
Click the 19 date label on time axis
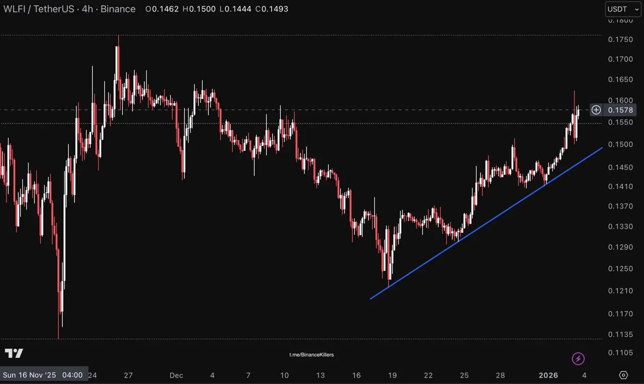pyautogui.click(x=392, y=375)
